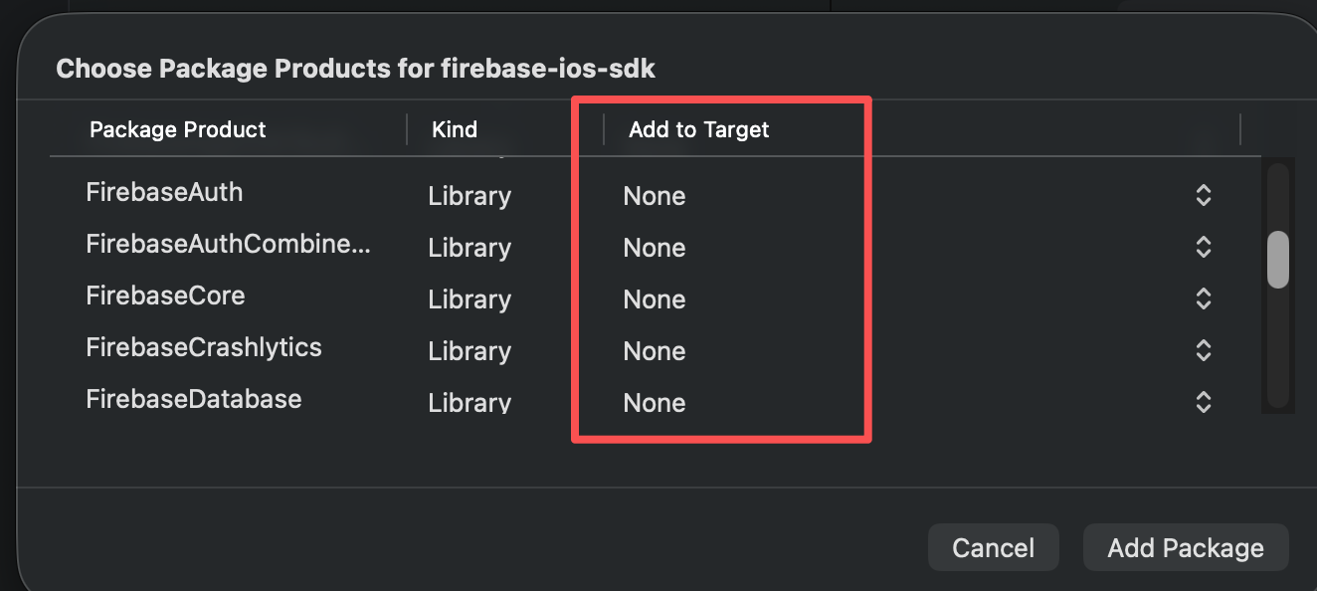Click the chevron icon on the FirebaseAuthCombine row
Viewport: 1317px width, 591px height.
pyautogui.click(x=1203, y=247)
